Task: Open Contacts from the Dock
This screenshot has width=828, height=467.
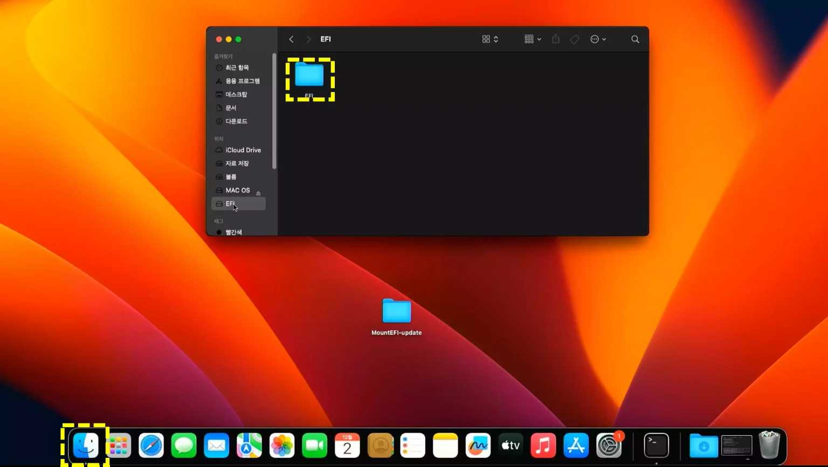Action: click(380, 445)
